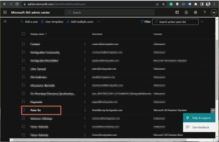Click the scroll right arrow at bottom

(214, 140)
